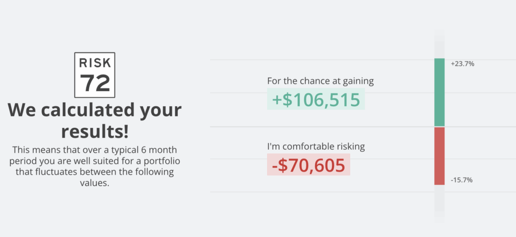Click the word RISK in the badge
Screen dimensions: 516x237
[95, 62]
